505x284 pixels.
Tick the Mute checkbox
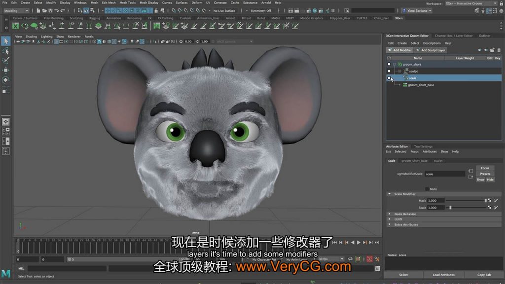point(427,189)
